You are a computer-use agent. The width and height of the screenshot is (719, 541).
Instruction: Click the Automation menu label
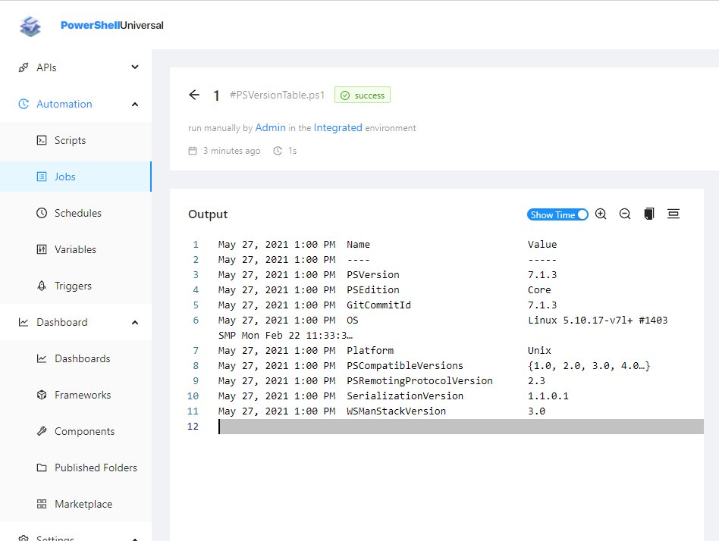[x=64, y=104]
